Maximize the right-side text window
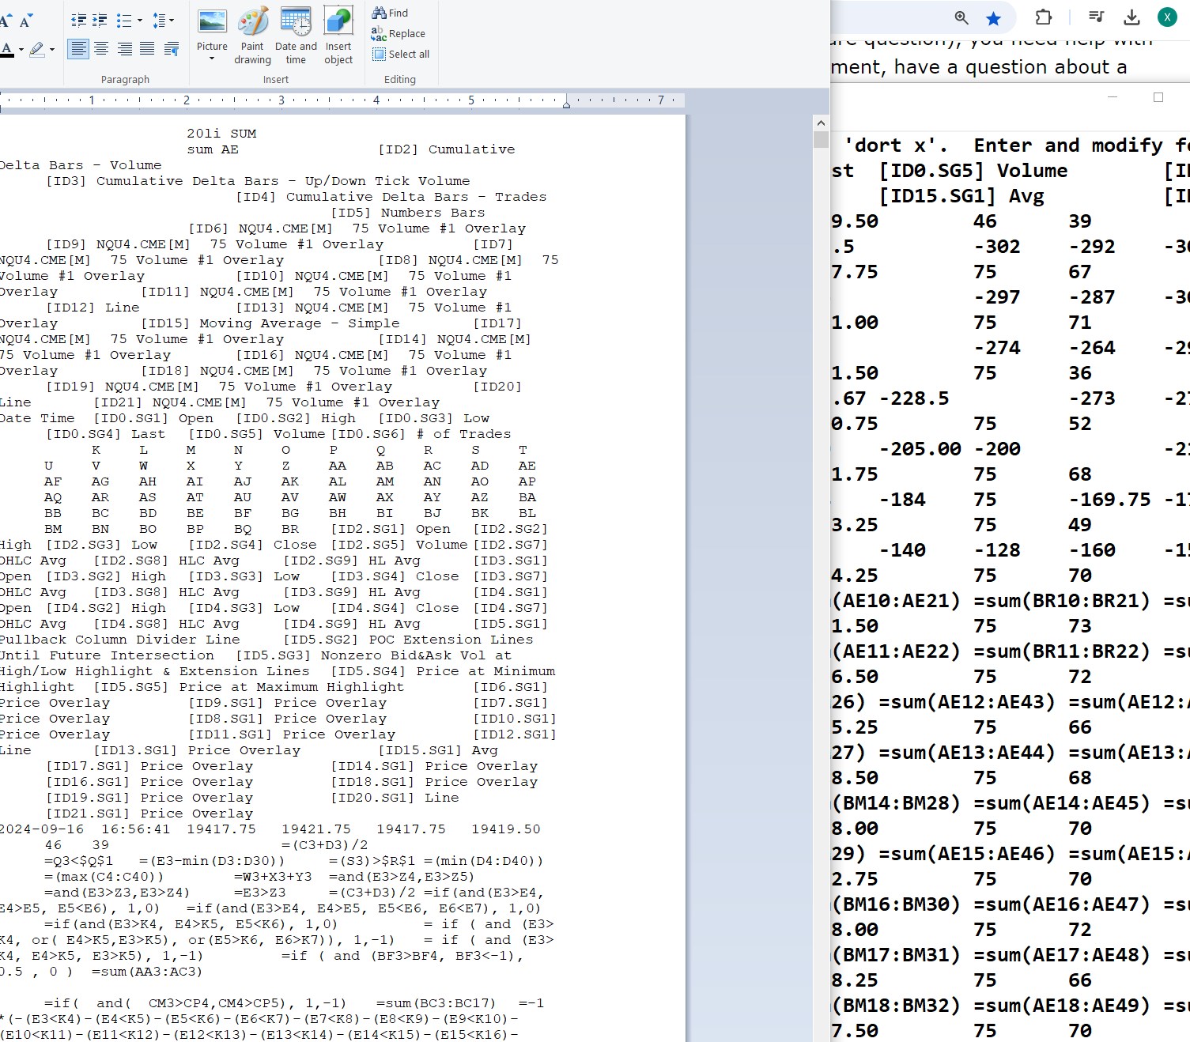Screen dimensions: 1190x1042 tap(1158, 97)
